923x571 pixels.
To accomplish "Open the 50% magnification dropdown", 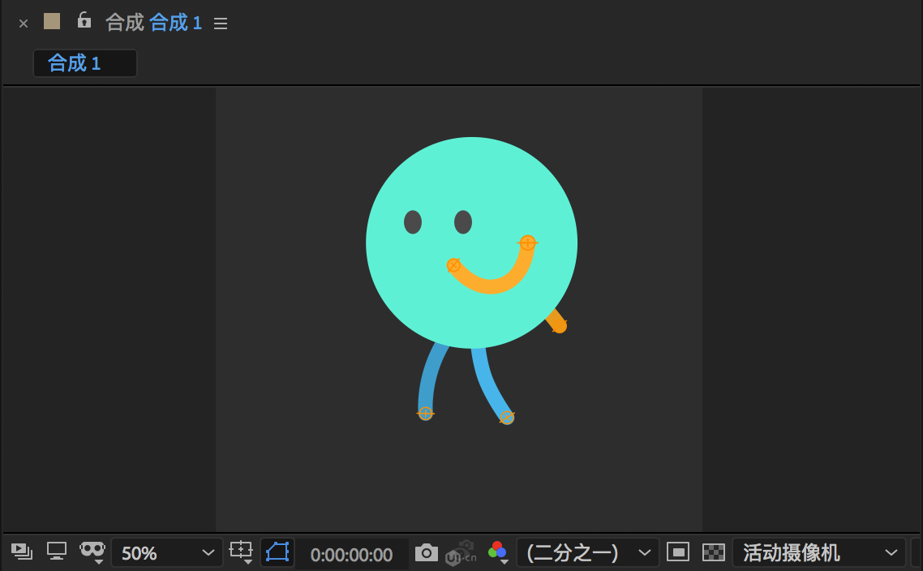I will 167,553.
